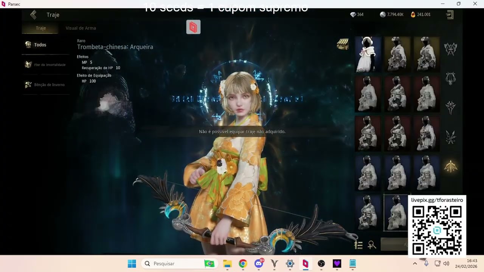This screenshot has width=484, height=272.
Task: Open OBS Studio from the taskbar
Action: 321,264
